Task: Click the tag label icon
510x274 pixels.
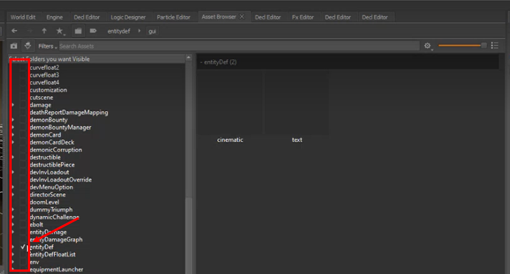Action: pyautogui.click(x=93, y=31)
